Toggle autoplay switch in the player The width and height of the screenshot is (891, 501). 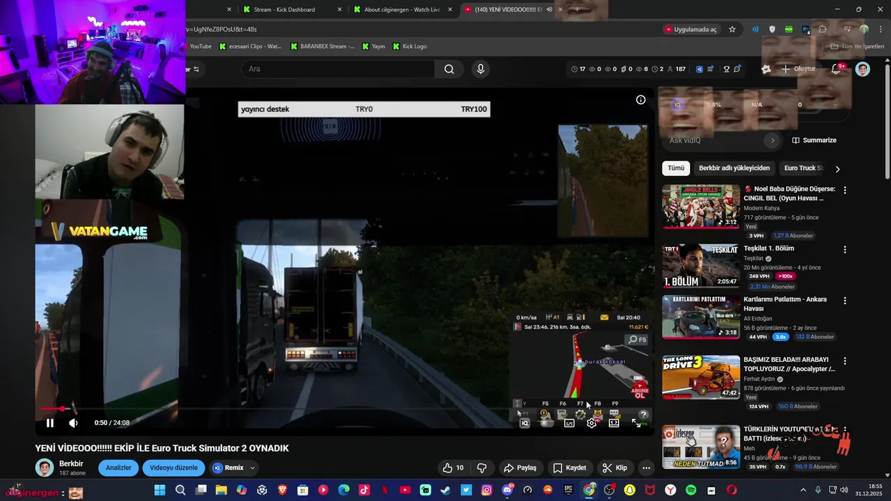(547, 423)
